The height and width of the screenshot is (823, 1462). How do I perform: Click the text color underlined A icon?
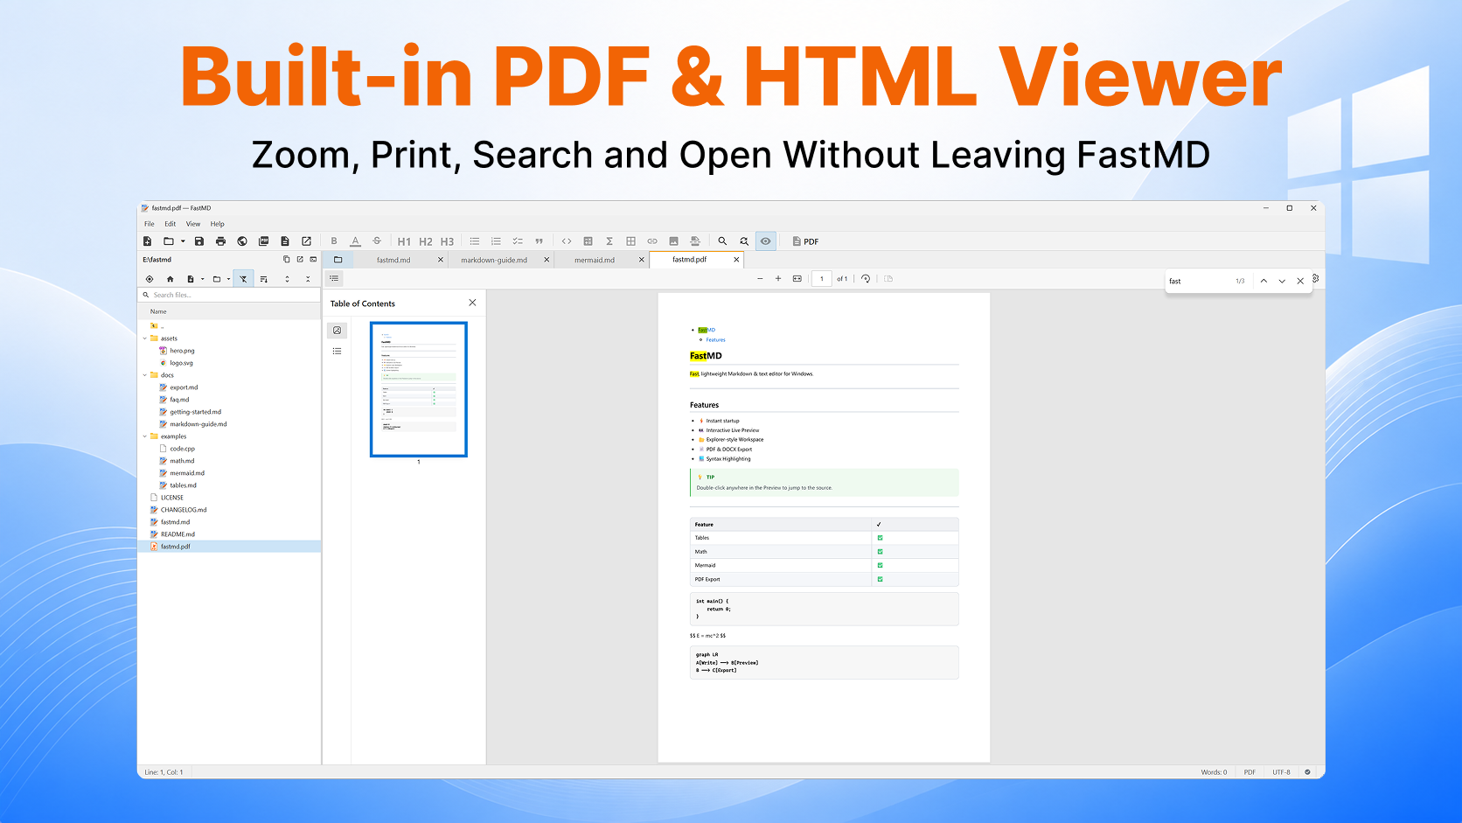355,241
